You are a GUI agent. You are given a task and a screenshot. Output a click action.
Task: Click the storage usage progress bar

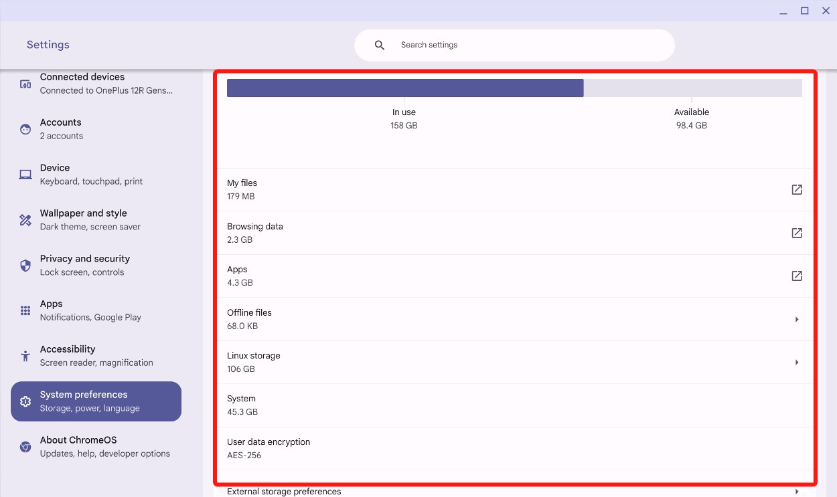pyautogui.click(x=514, y=88)
